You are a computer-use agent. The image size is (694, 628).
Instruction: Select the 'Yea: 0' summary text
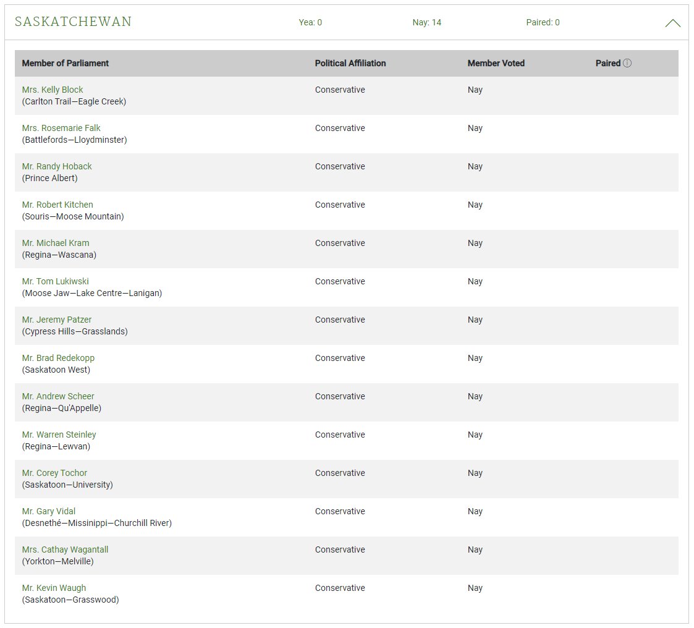(x=310, y=23)
